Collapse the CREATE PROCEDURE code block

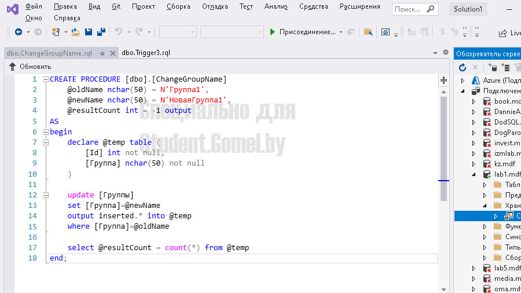point(46,79)
